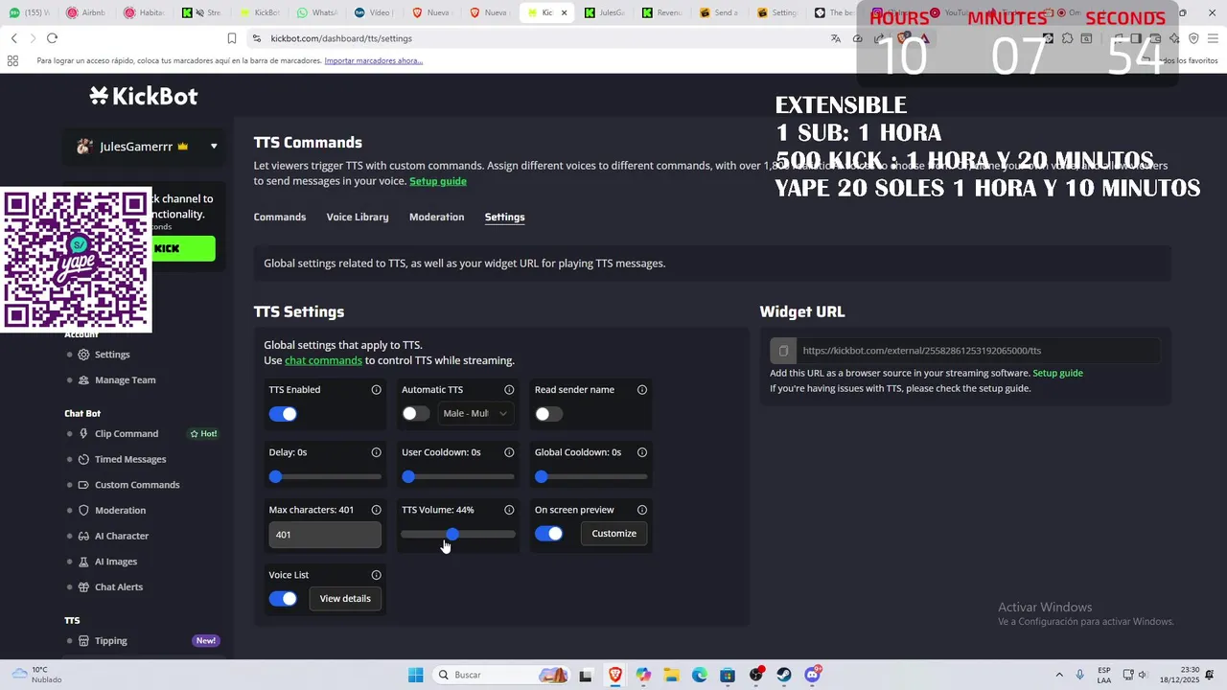
Task: Open File Explorer from the taskbar
Action: coord(671,675)
